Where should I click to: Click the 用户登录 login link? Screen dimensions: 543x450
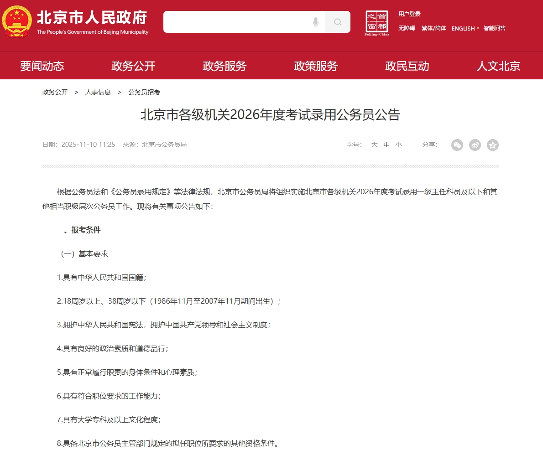point(409,14)
